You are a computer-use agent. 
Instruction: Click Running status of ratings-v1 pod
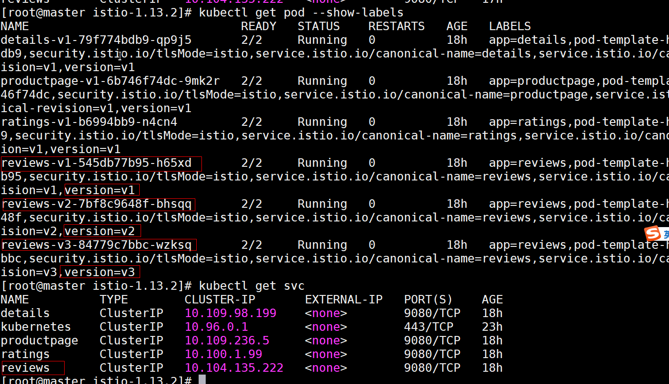(x=322, y=122)
